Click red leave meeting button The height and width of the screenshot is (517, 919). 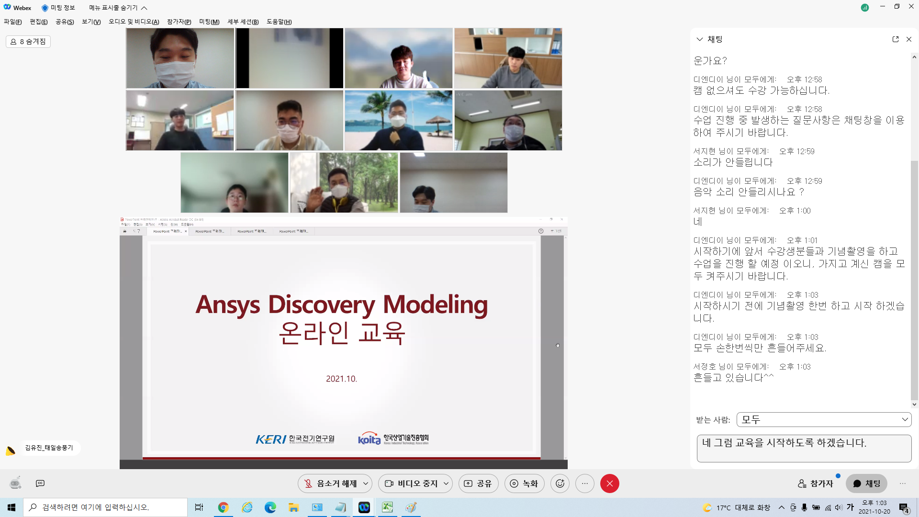click(610, 483)
